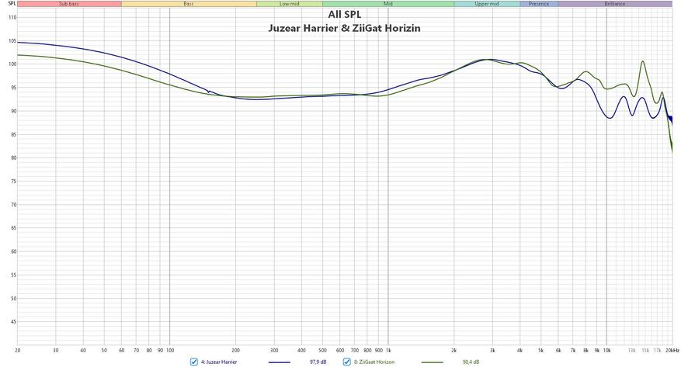
Task: Click the Brilliance frequency band
Action: [615, 4]
